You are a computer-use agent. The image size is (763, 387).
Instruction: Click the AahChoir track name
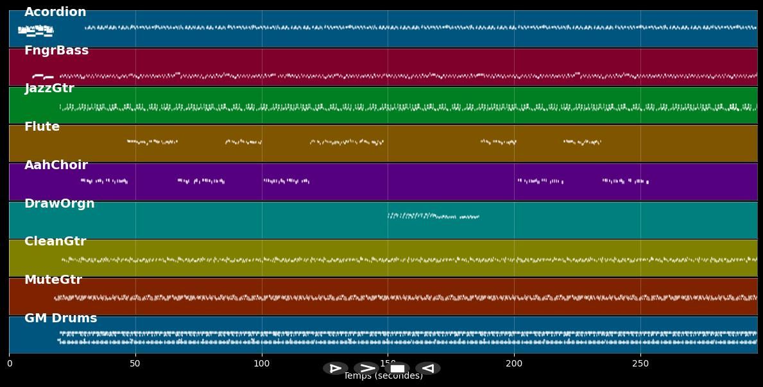click(x=56, y=165)
